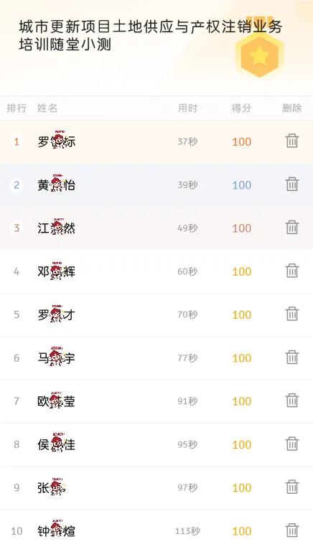Click the rank 2 number badge
Screen dimensions: 313x552
[x=17, y=184]
